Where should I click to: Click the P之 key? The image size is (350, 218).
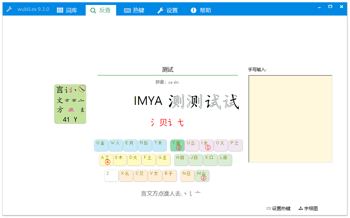point(236,145)
